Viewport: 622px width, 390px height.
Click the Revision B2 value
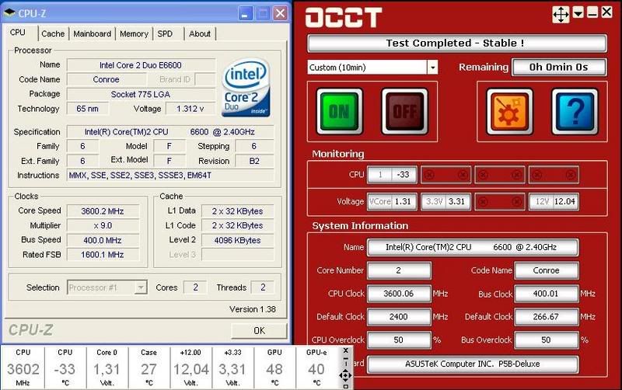(x=254, y=161)
